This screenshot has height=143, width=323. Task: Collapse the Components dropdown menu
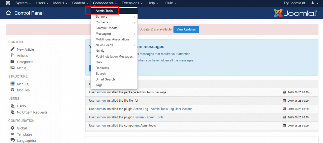pos(105,3)
